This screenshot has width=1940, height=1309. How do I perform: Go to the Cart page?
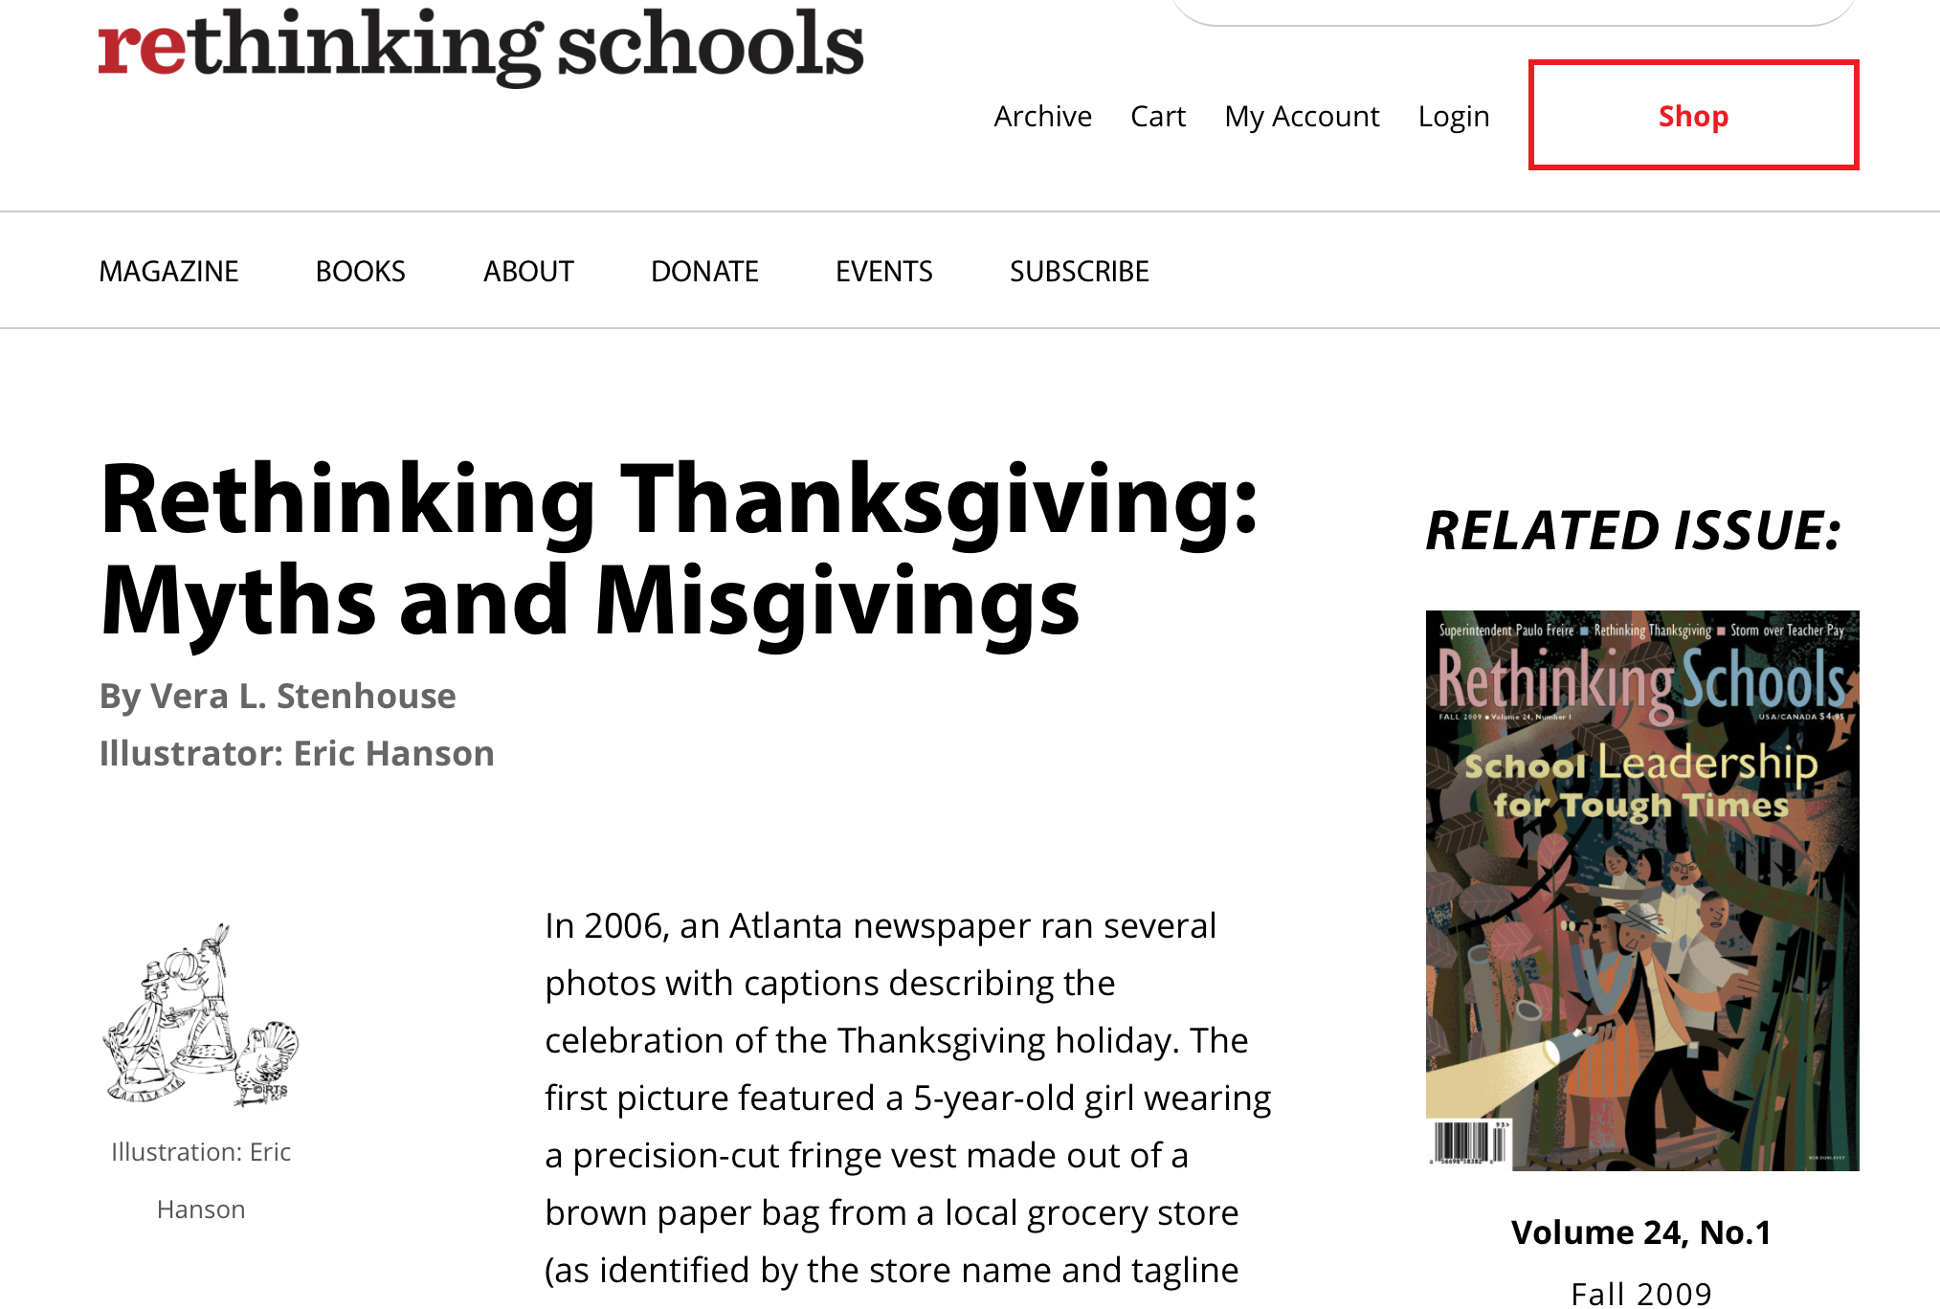(x=1157, y=116)
